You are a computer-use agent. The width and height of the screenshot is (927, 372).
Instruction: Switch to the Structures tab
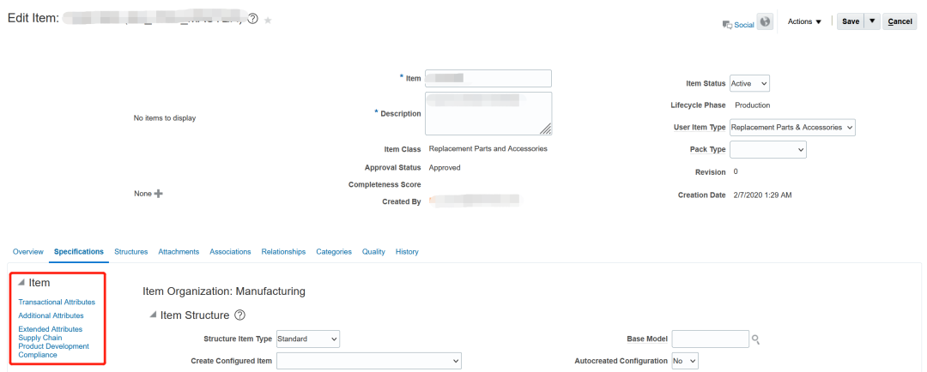click(131, 251)
